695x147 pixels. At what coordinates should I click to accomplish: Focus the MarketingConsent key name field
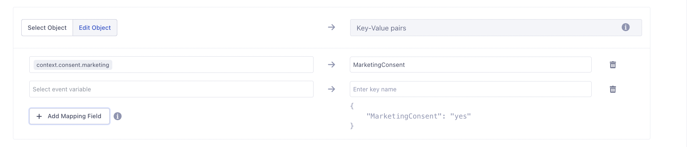[470, 65]
